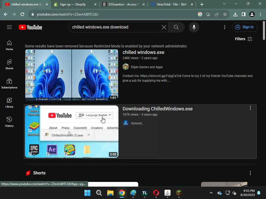Click the volume muted tray icon
This screenshot has width=266, height=199.
coord(234,193)
